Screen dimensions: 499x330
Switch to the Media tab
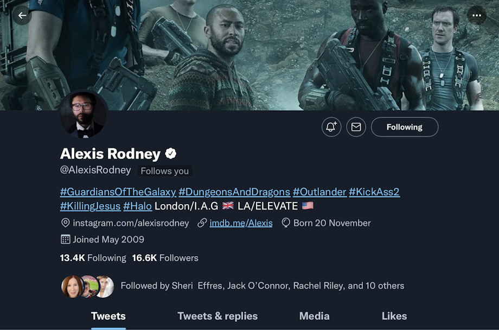[315, 316]
